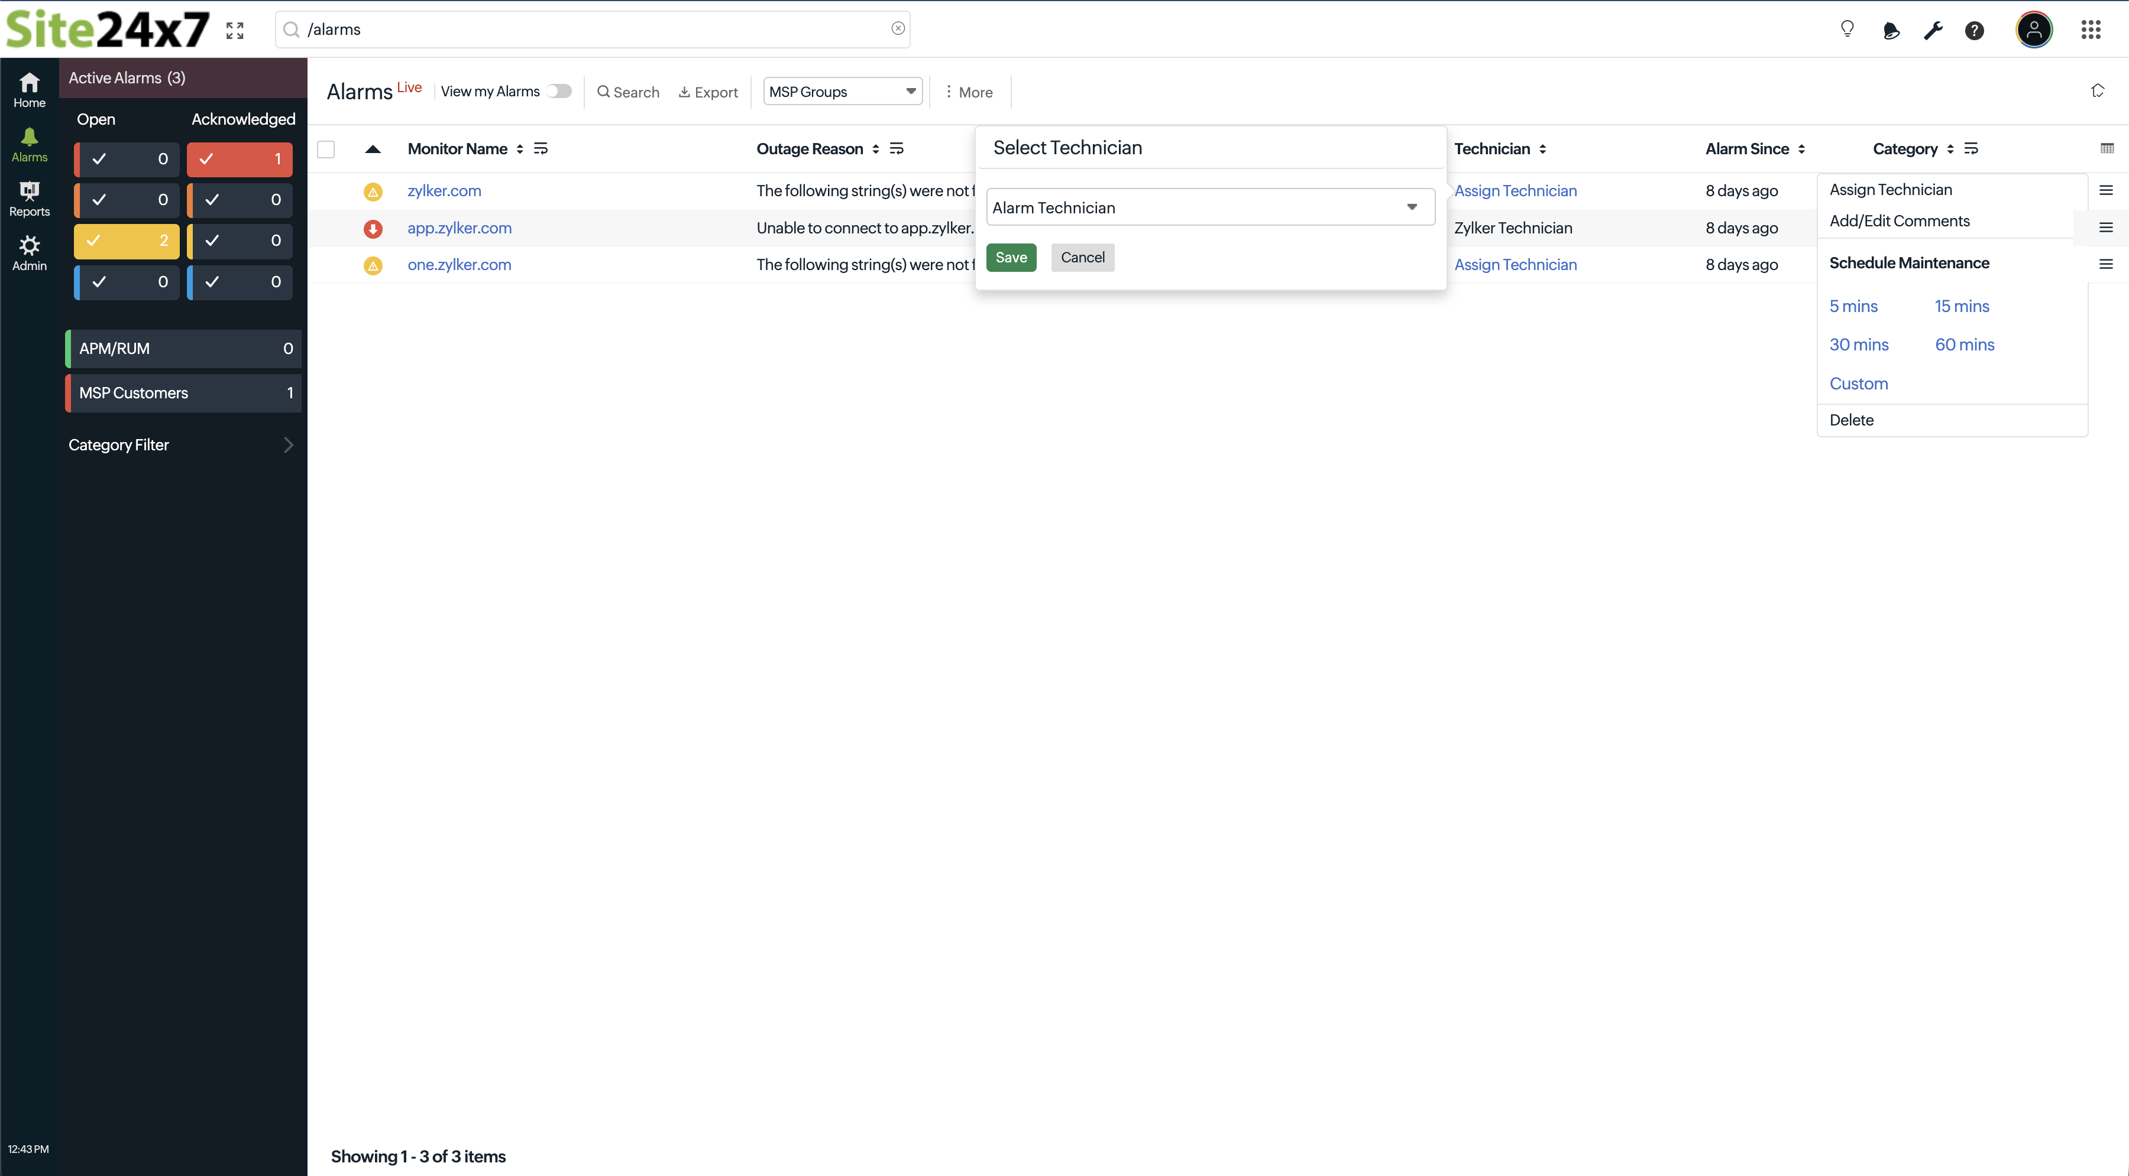Filter by the MSP Customers alarm group
Image resolution: width=2129 pixels, height=1176 pixels.
(x=183, y=393)
